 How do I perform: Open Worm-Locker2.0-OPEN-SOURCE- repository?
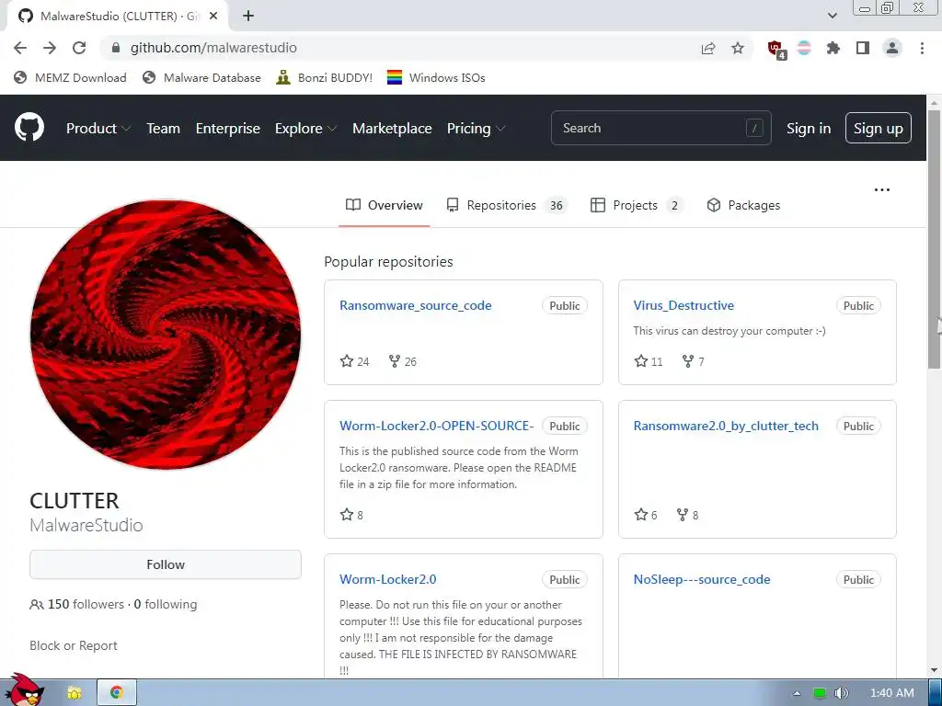pos(437,426)
